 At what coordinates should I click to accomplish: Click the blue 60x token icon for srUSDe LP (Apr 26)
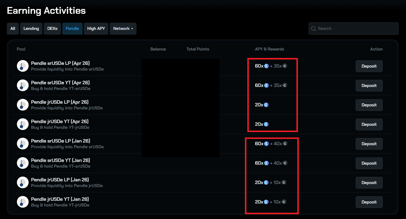tap(266, 66)
